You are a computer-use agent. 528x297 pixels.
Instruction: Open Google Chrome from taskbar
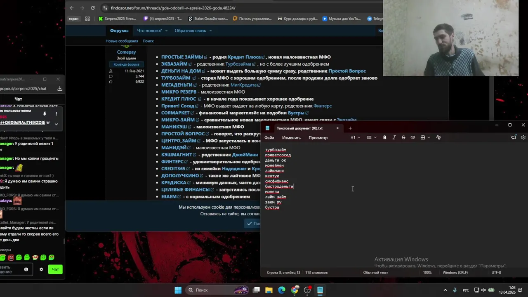[295, 290]
